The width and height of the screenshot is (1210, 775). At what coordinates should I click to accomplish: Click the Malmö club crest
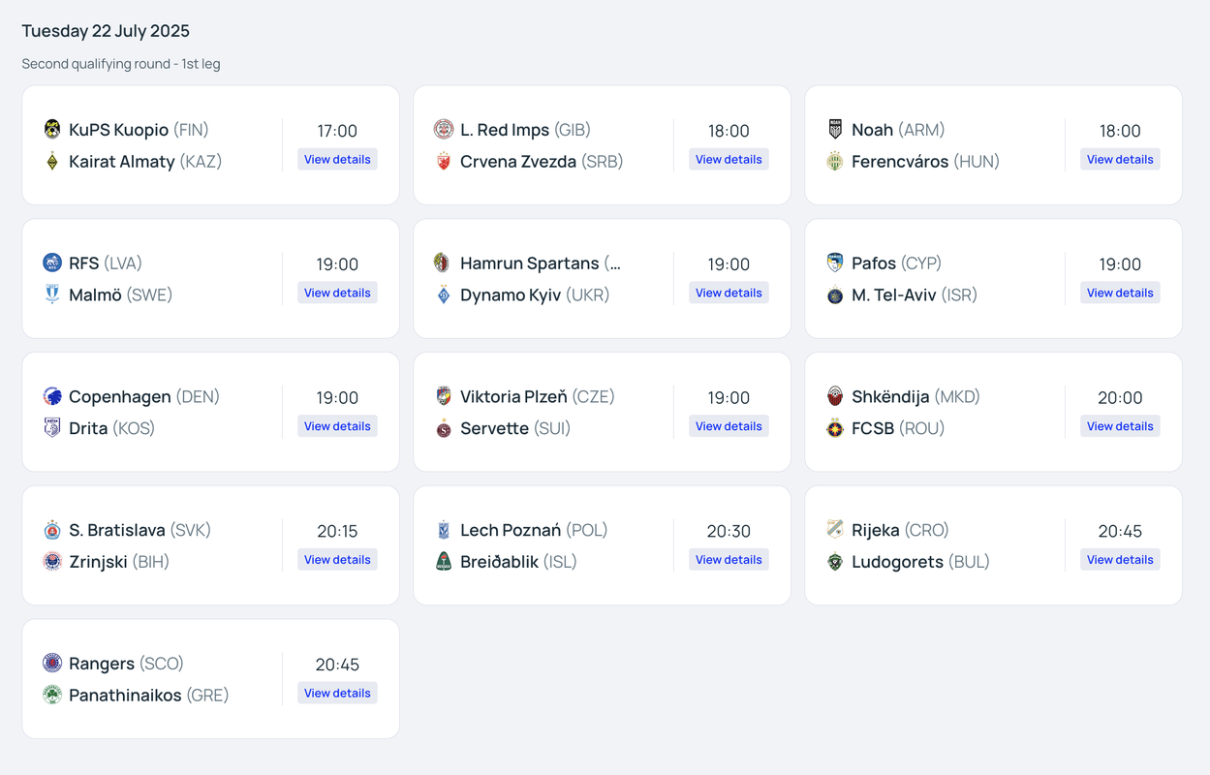[x=52, y=294]
